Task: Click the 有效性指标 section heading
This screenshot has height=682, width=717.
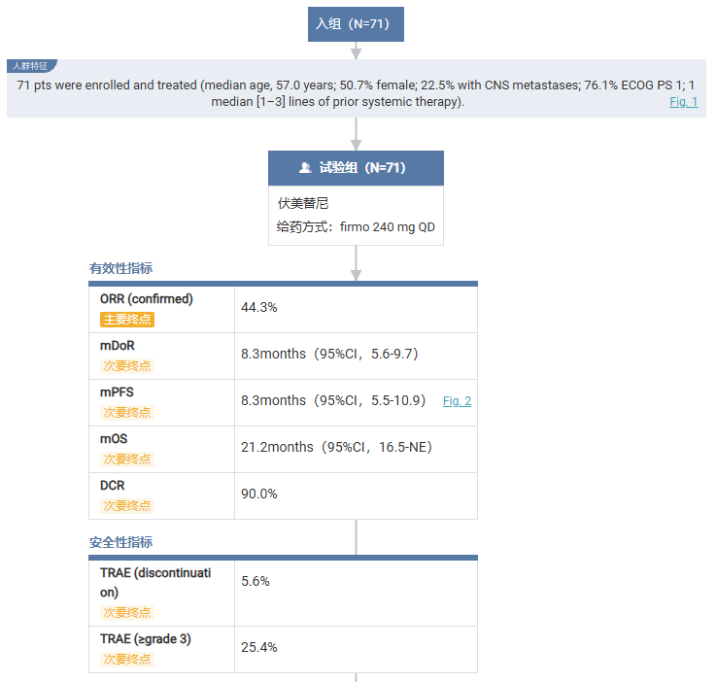Action: (x=120, y=268)
